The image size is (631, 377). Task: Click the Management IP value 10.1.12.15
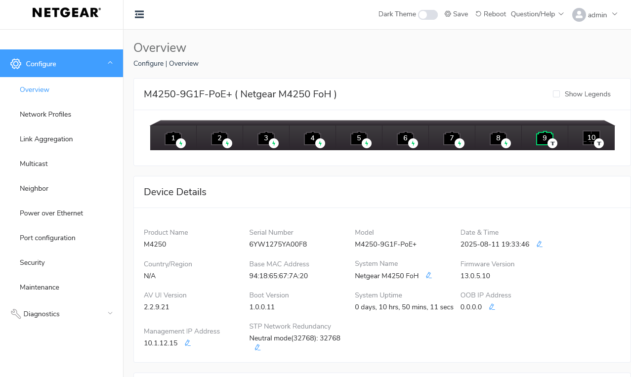[161, 343]
